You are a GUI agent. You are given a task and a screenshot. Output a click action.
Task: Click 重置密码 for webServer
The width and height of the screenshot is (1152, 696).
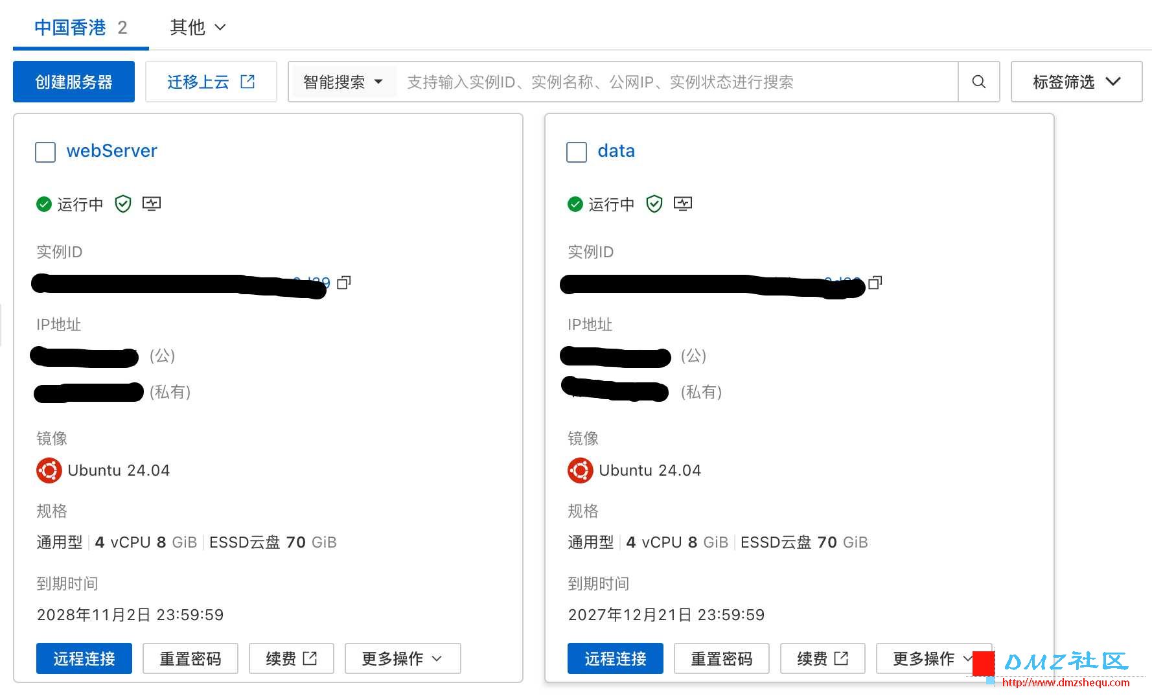[190, 658]
